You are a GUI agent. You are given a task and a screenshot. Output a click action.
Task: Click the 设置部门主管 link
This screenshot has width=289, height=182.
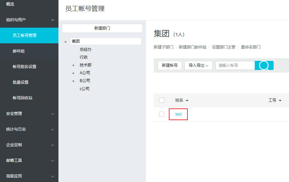click(x=223, y=47)
